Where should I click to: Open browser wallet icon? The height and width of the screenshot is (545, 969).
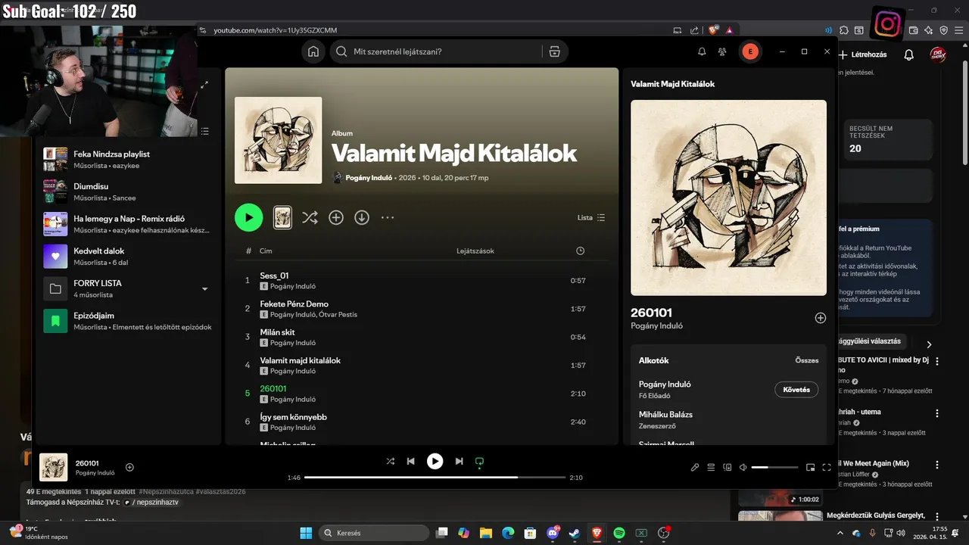913,30
